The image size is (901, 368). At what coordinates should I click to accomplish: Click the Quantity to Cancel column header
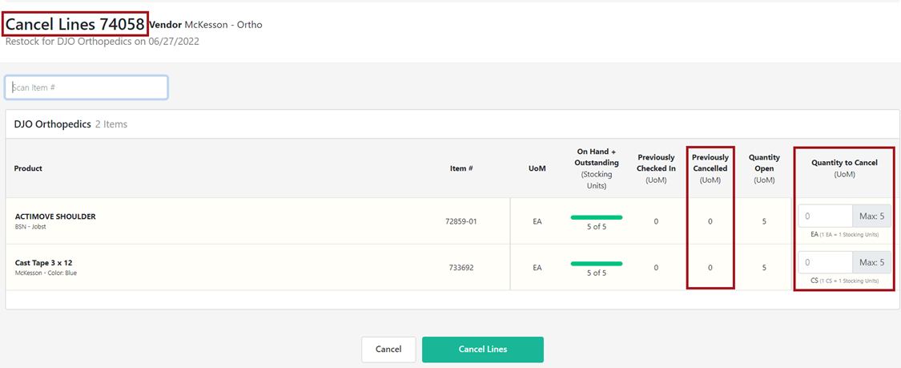click(844, 163)
